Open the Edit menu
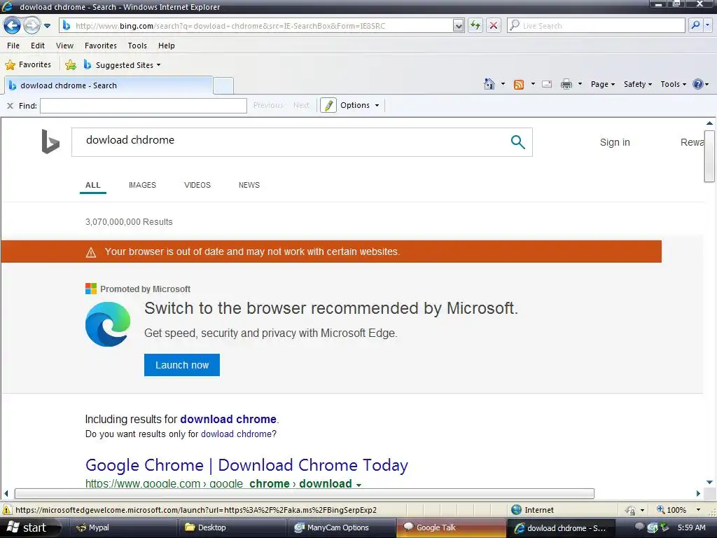This screenshot has width=717, height=538. pos(38,46)
